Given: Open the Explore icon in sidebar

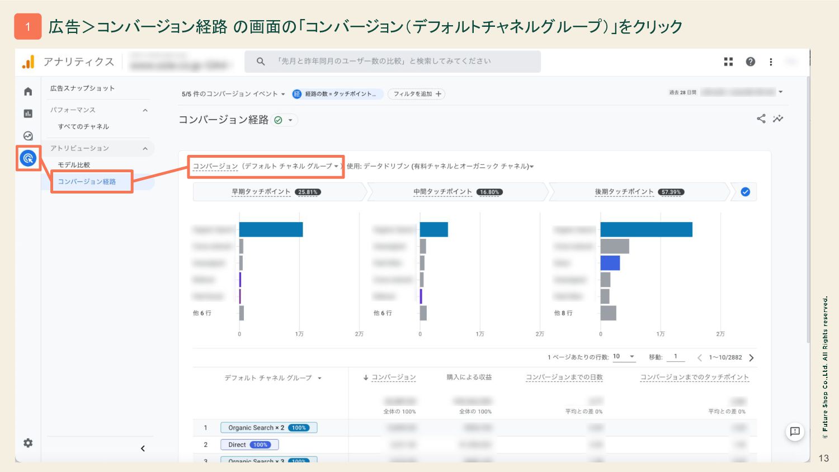Looking at the screenshot, I should coord(28,136).
